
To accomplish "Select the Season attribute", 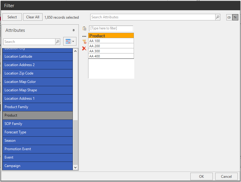I will [38, 141].
